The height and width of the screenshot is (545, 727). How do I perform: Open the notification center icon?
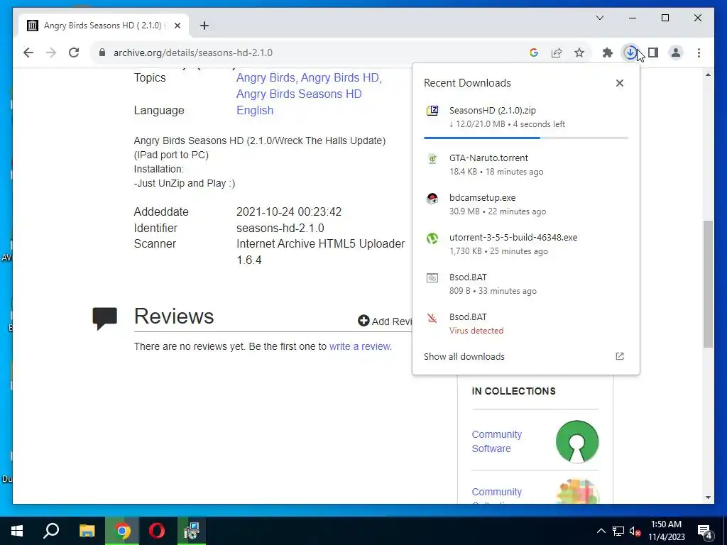point(705,532)
